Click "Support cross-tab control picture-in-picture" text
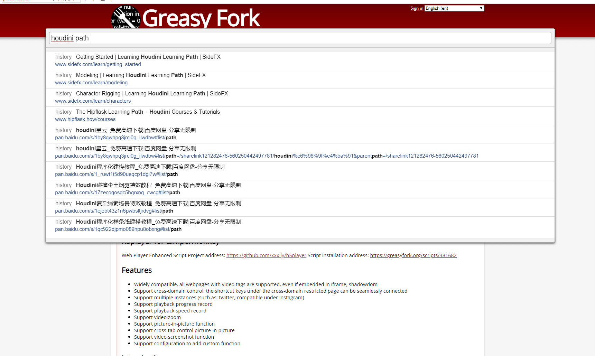 pyautogui.click(x=184, y=330)
